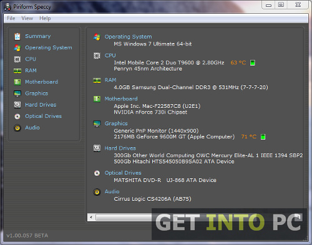
Task: Open Graphics section from sidebar
Action: pos(36,94)
